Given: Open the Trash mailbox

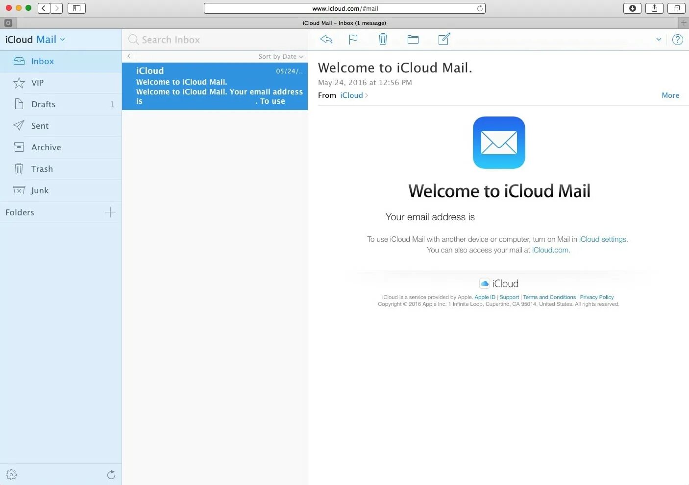Looking at the screenshot, I should 61,169.
